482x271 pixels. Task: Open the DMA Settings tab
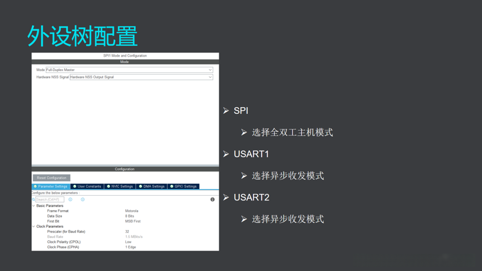[x=152, y=187]
